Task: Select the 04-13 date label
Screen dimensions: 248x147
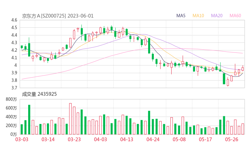Action: click(127, 139)
